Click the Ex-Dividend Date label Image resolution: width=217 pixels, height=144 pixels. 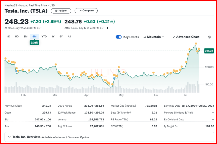coord(174,120)
